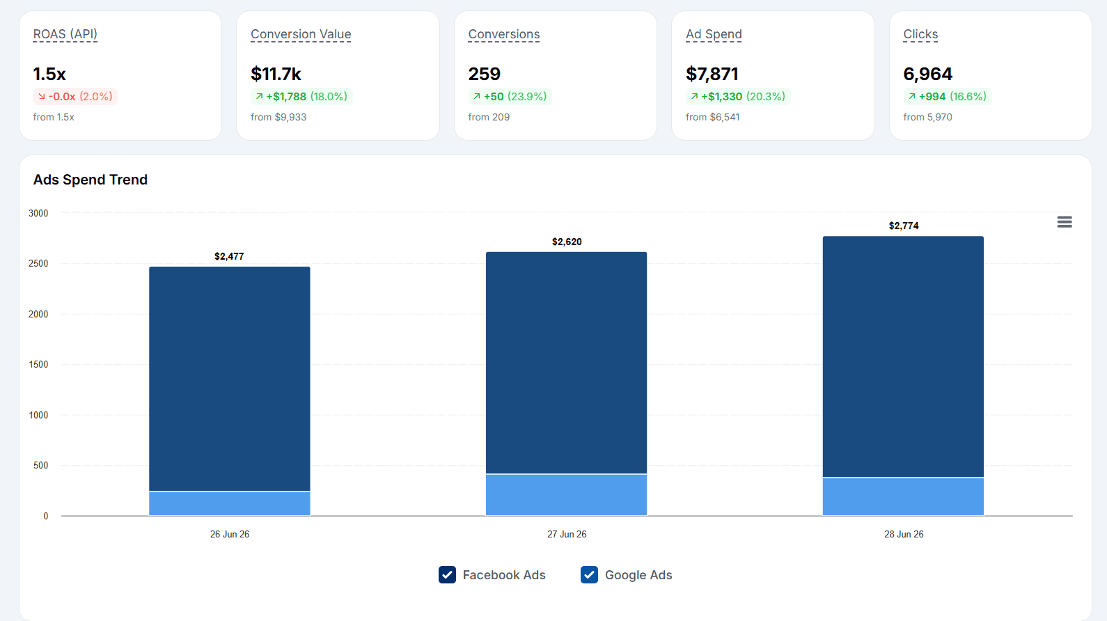Select the dark blue bar for 28 Jun 26
1107x621 pixels.
pyautogui.click(x=904, y=356)
